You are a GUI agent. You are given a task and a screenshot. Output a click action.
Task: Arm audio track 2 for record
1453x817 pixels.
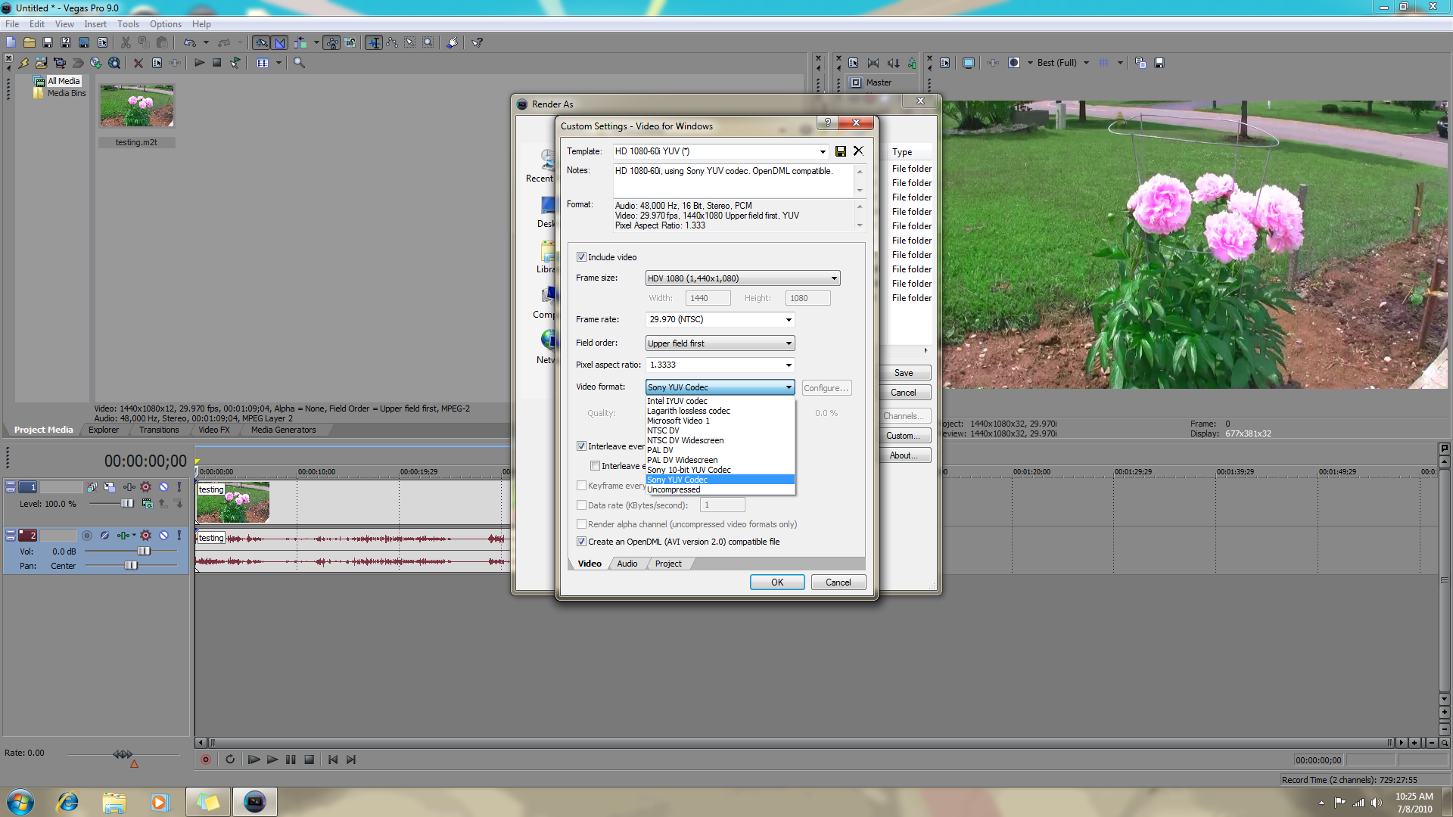(x=87, y=536)
